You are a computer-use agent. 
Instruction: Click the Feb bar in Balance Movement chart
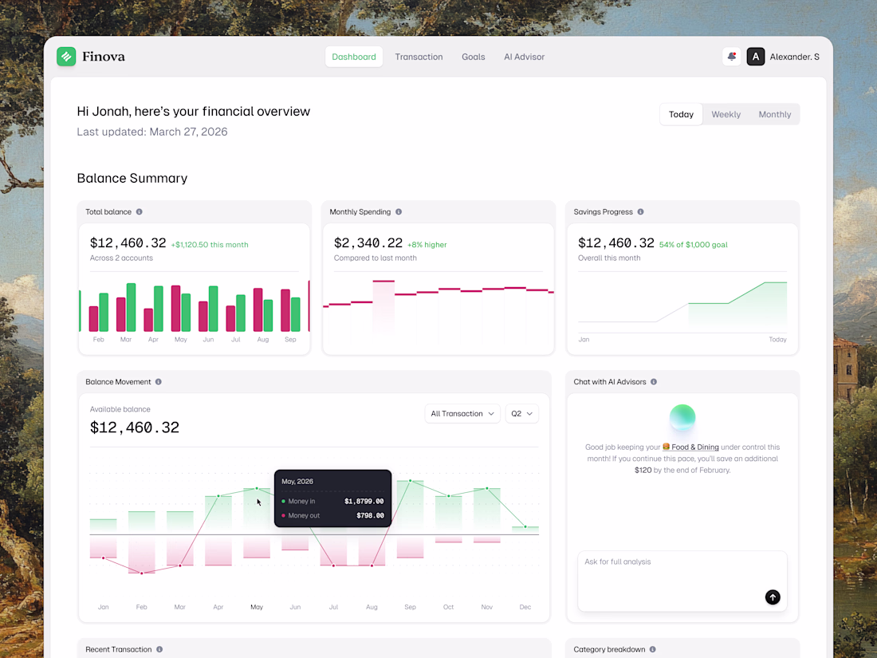click(x=141, y=542)
